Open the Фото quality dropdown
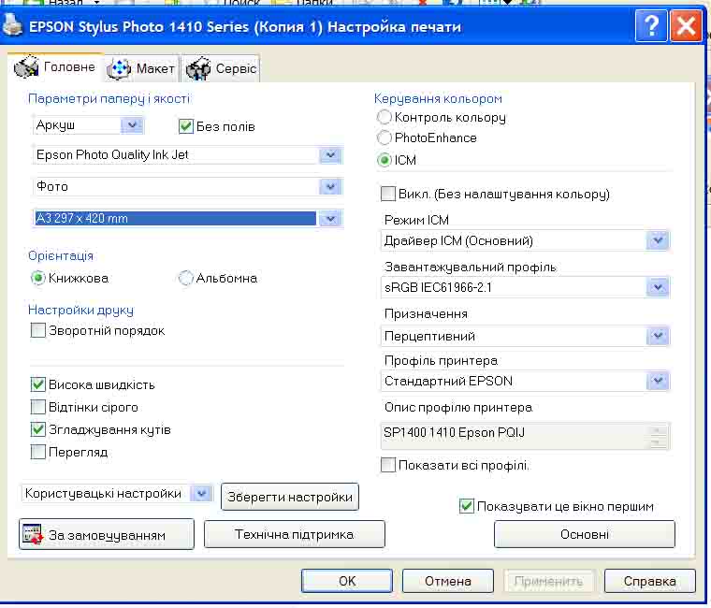Screen dimensions: 711x608 pyautogui.click(x=330, y=186)
